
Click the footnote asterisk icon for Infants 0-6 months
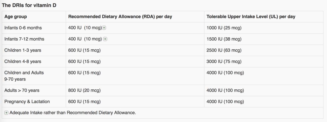(x=104, y=28)
